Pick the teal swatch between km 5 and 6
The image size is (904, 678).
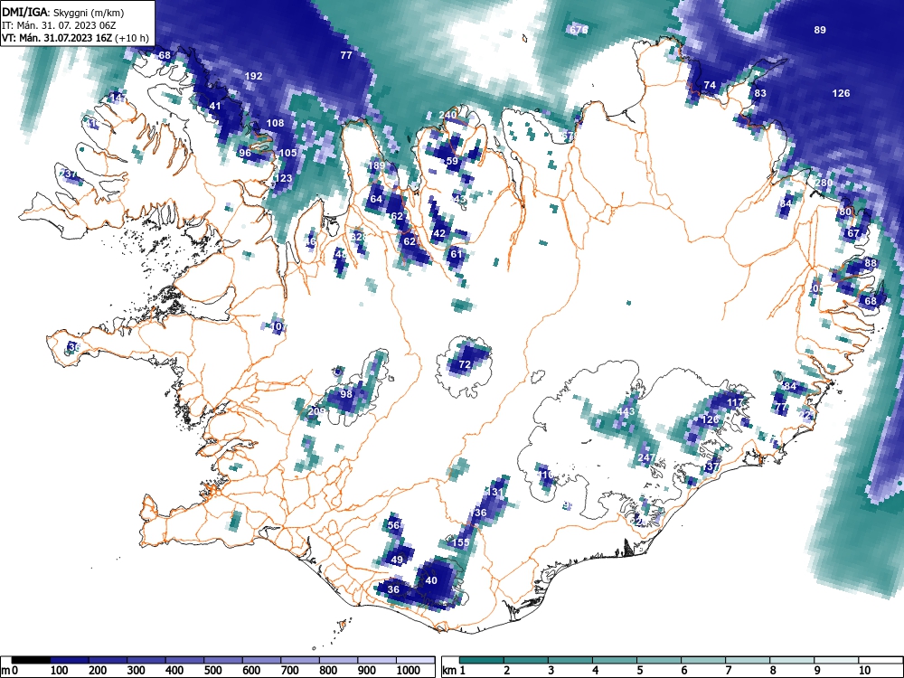pos(659,660)
